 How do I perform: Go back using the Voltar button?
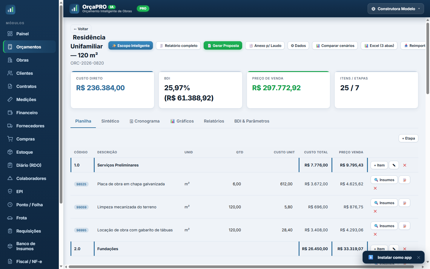(x=81, y=29)
